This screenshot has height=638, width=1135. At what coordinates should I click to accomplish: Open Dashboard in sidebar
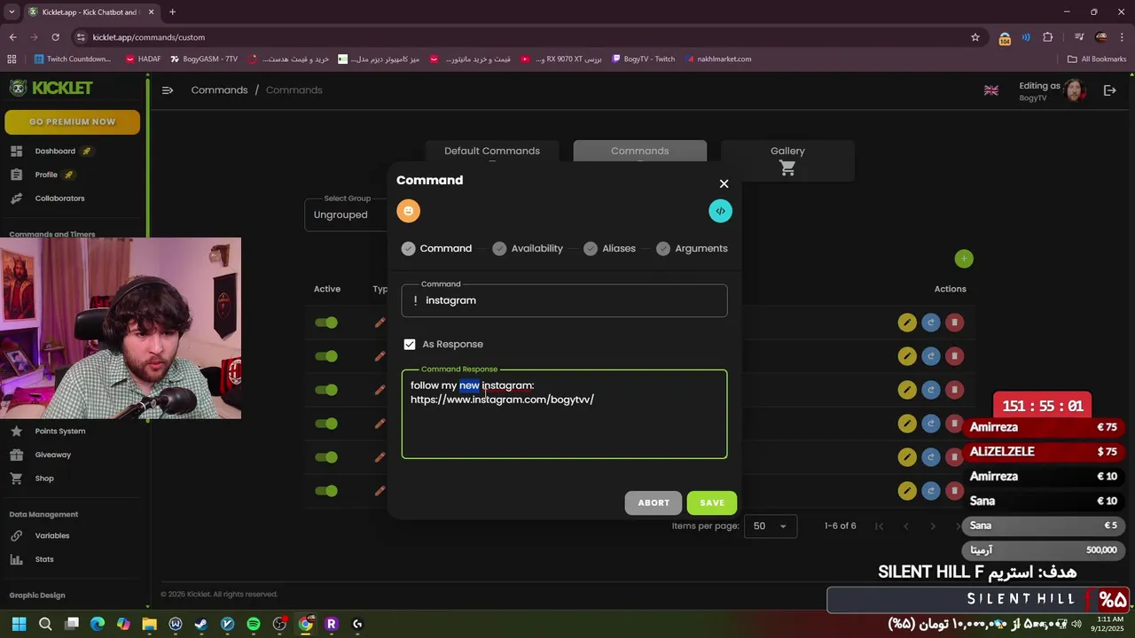[55, 151]
